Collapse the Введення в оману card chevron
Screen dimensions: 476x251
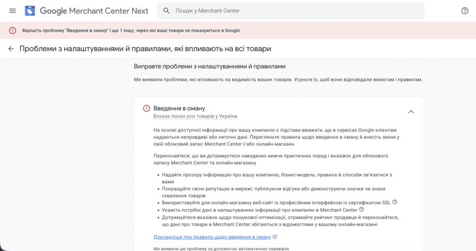[x=411, y=112]
